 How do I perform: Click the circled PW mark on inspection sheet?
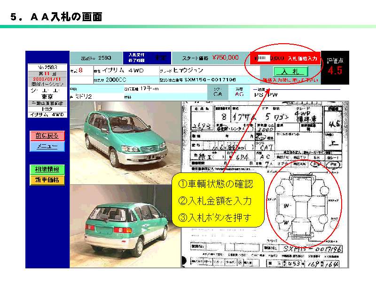tap(332, 164)
